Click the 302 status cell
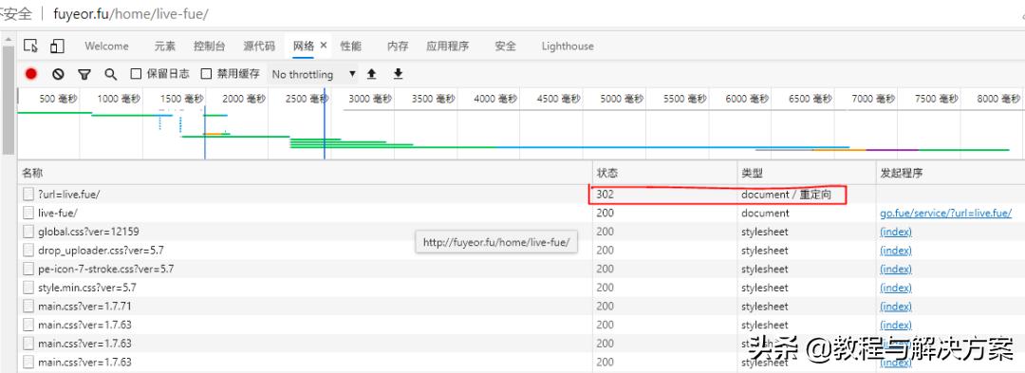Viewport: 1025px width, 373px height. click(606, 194)
